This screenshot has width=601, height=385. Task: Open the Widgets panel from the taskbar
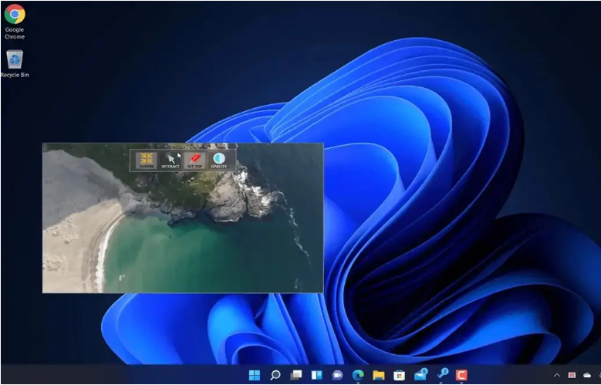(316, 375)
